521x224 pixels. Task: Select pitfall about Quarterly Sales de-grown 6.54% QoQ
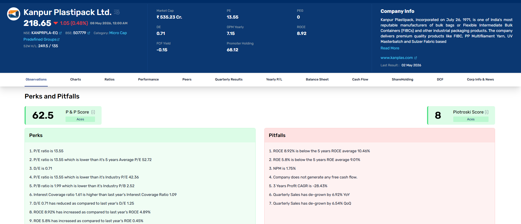coord(310,203)
